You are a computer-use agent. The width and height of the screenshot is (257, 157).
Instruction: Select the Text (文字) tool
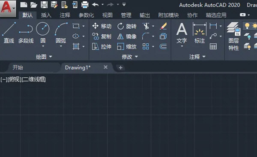coord(182,33)
